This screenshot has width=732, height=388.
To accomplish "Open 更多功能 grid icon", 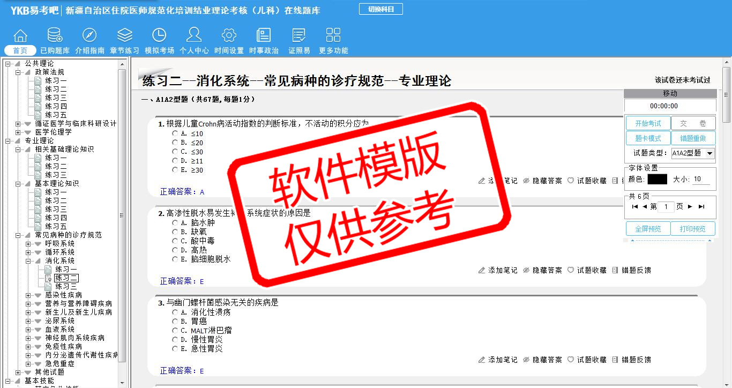I will pos(333,36).
